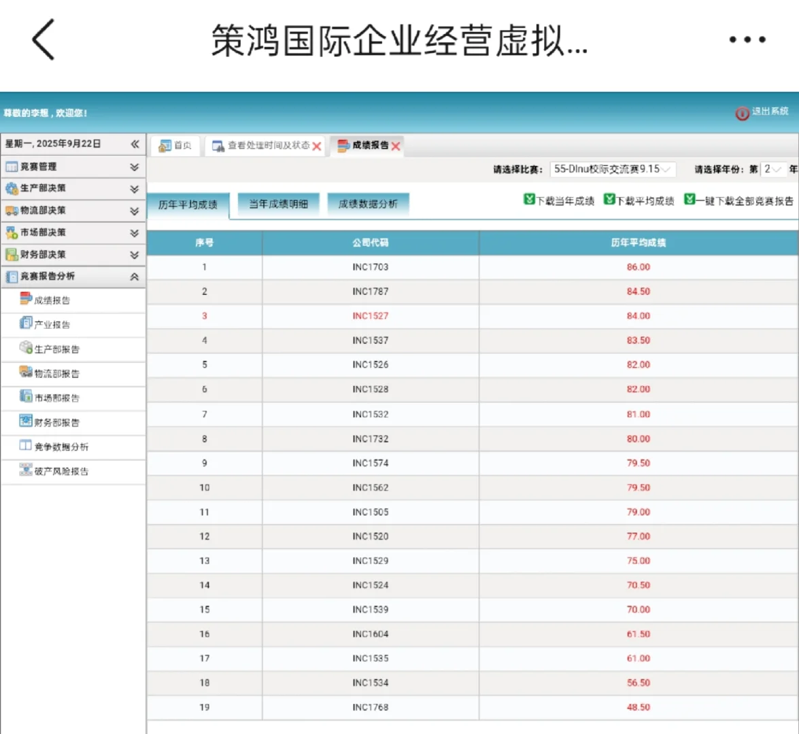Click the Excel icon for 下载平均成绩

pyautogui.click(x=609, y=200)
